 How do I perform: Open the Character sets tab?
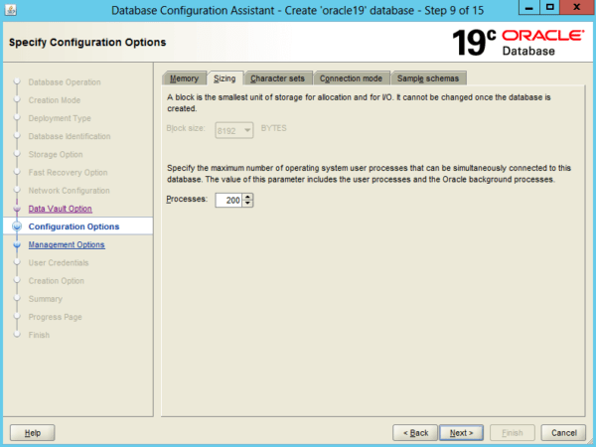pyautogui.click(x=278, y=78)
